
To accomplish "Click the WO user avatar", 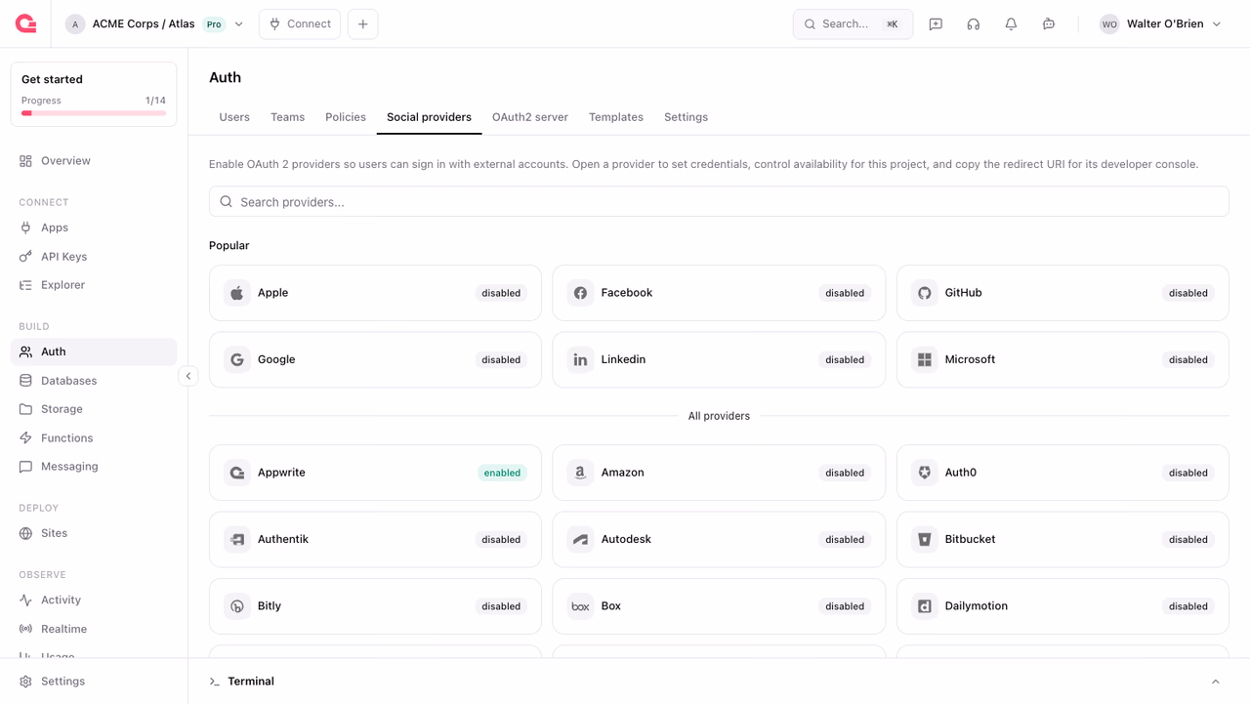I will [1109, 24].
